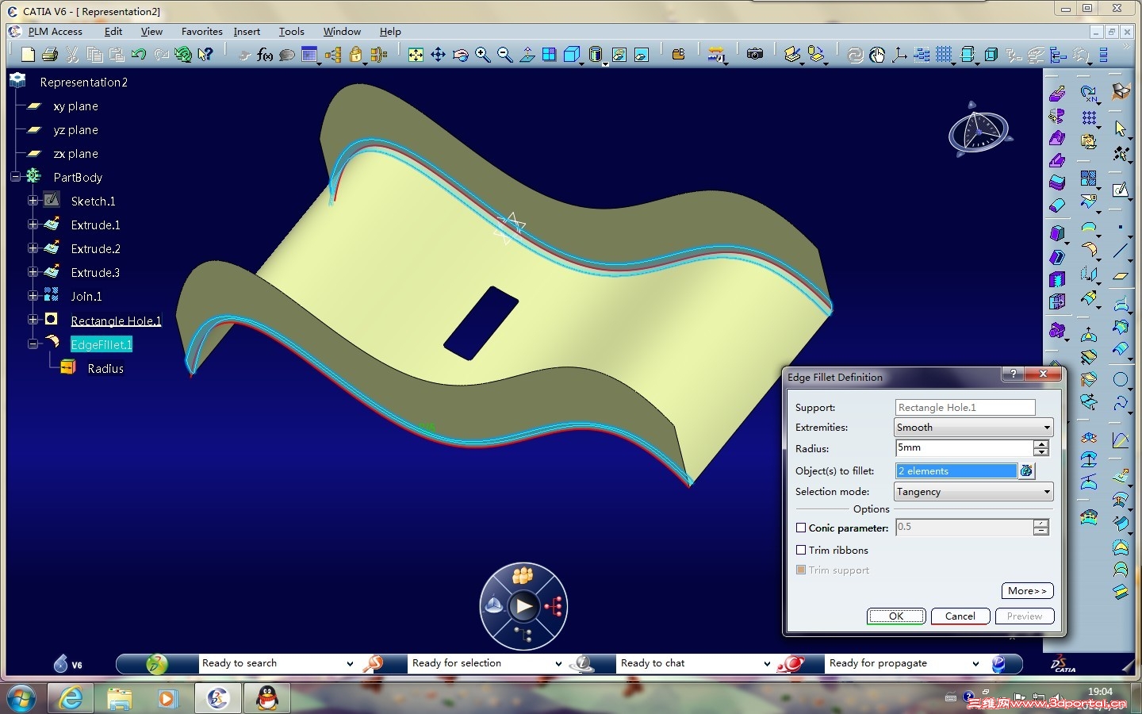Screen dimensions: 1142x714
Task: Select the arrow Select tool in right toolbar
Action: [x=1120, y=128]
